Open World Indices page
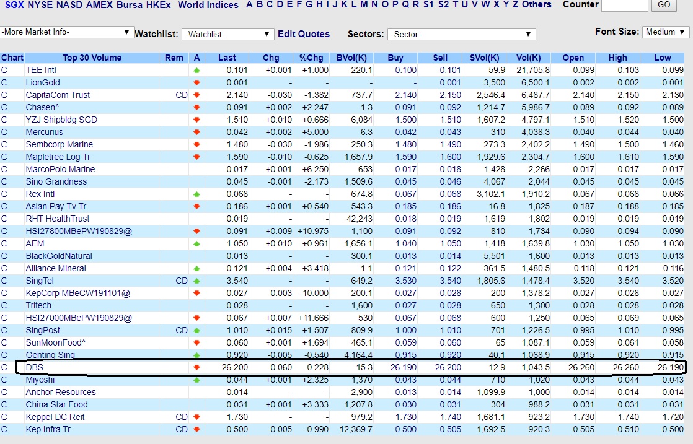This screenshot has width=693, height=444. 208,5
